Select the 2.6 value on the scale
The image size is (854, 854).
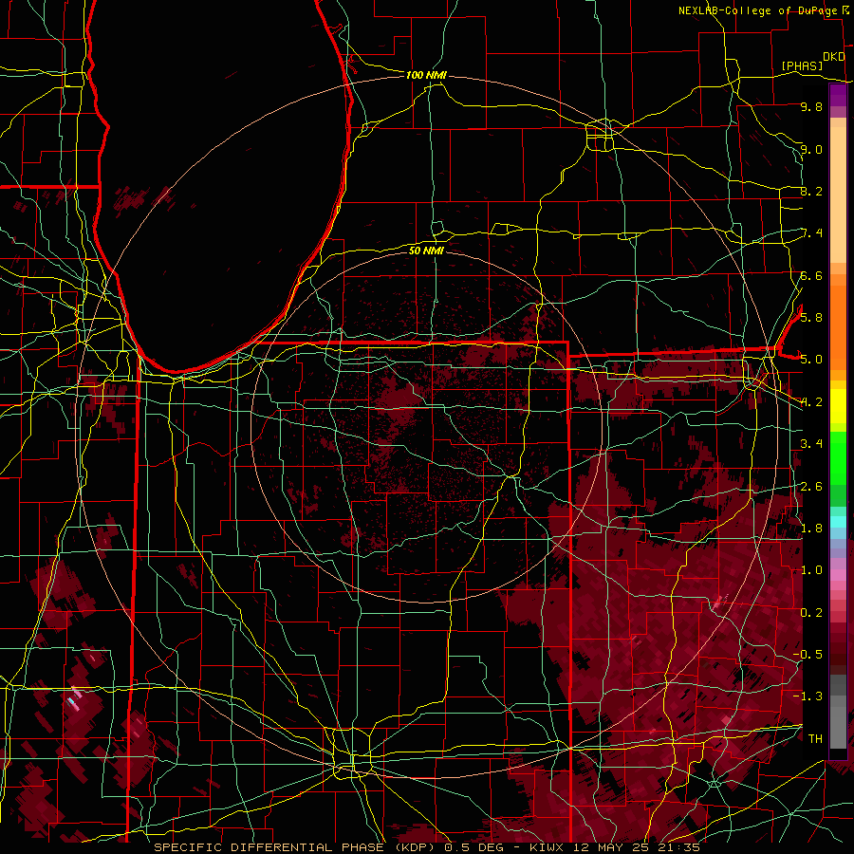point(811,487)
